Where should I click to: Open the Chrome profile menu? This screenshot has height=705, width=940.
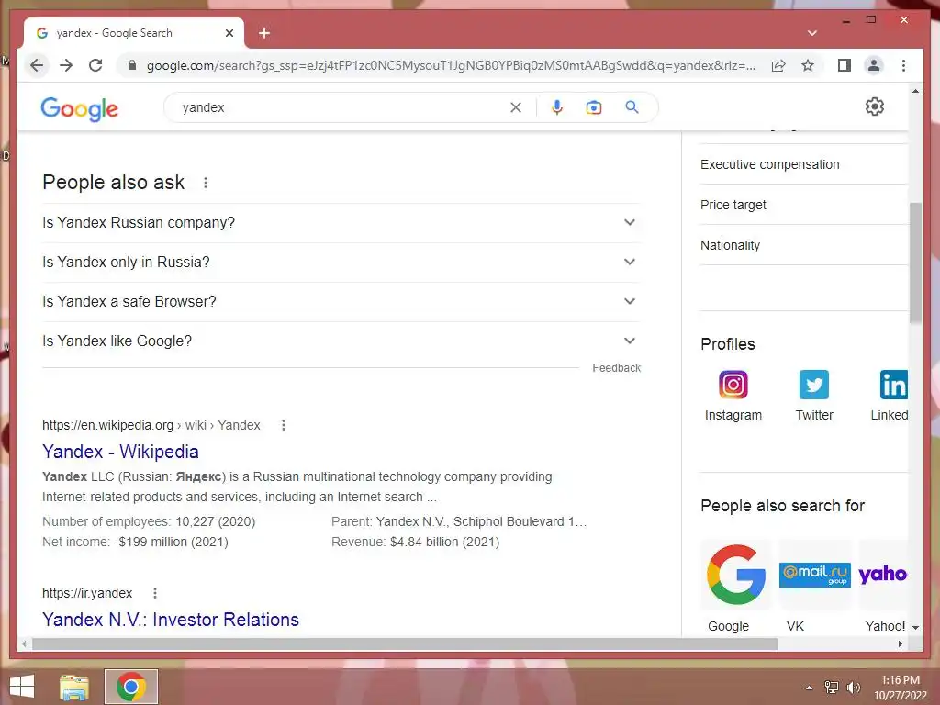874,65
